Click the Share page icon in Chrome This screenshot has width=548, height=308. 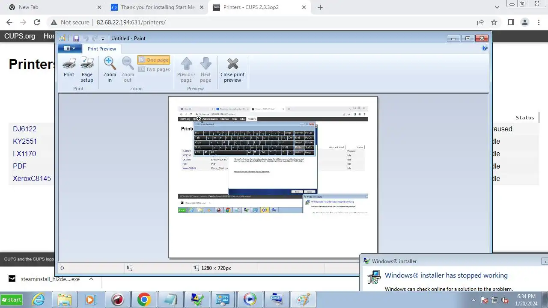[x=480, y=22]
